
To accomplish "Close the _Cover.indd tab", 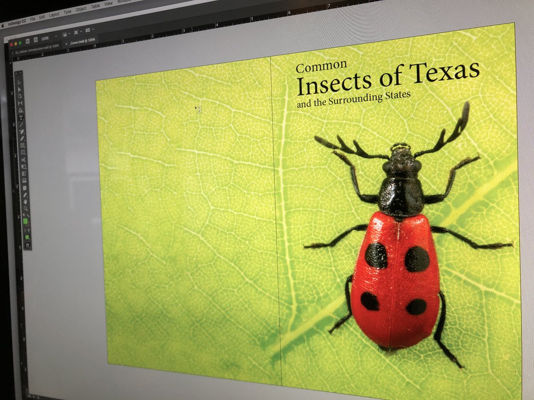I will pos(66,44).
